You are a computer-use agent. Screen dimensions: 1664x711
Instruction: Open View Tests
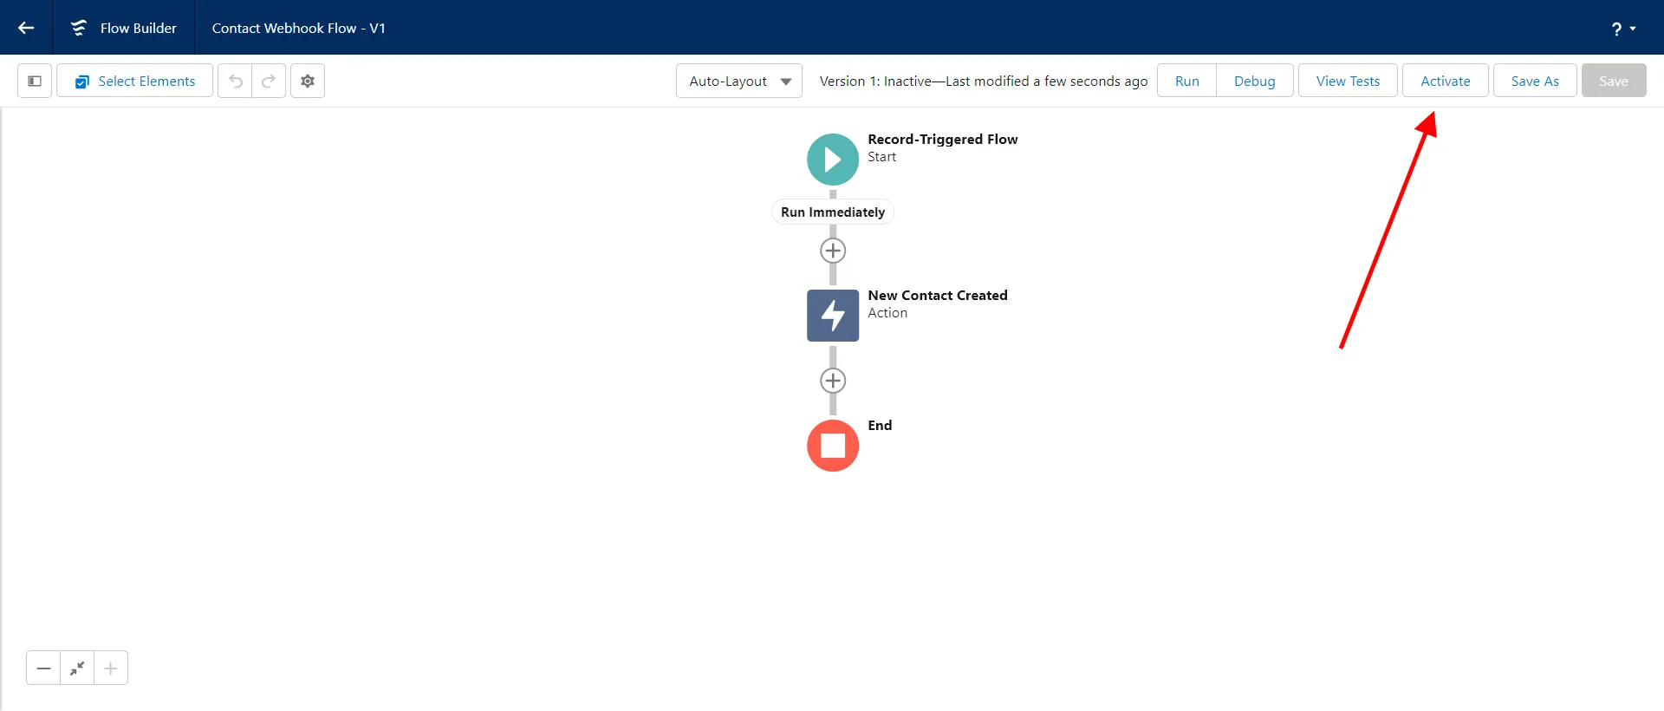pyautogui.click(x=1348, y=81)
